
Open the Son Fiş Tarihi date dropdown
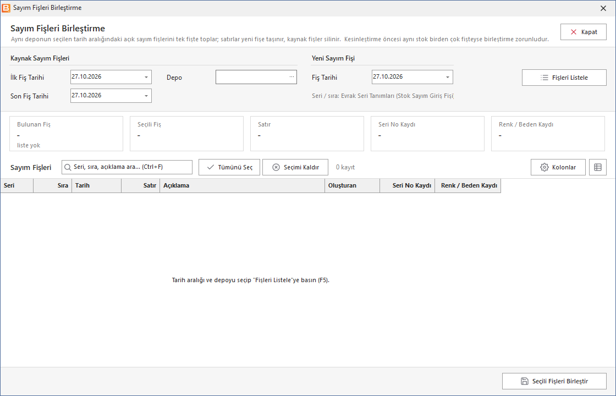point(146,96)
